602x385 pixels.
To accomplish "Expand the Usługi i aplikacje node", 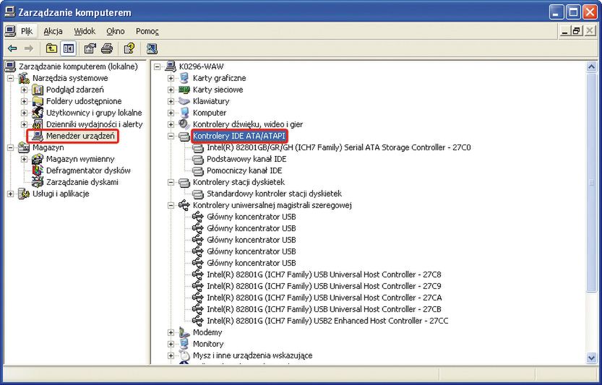I will click(x=11, y=194).
